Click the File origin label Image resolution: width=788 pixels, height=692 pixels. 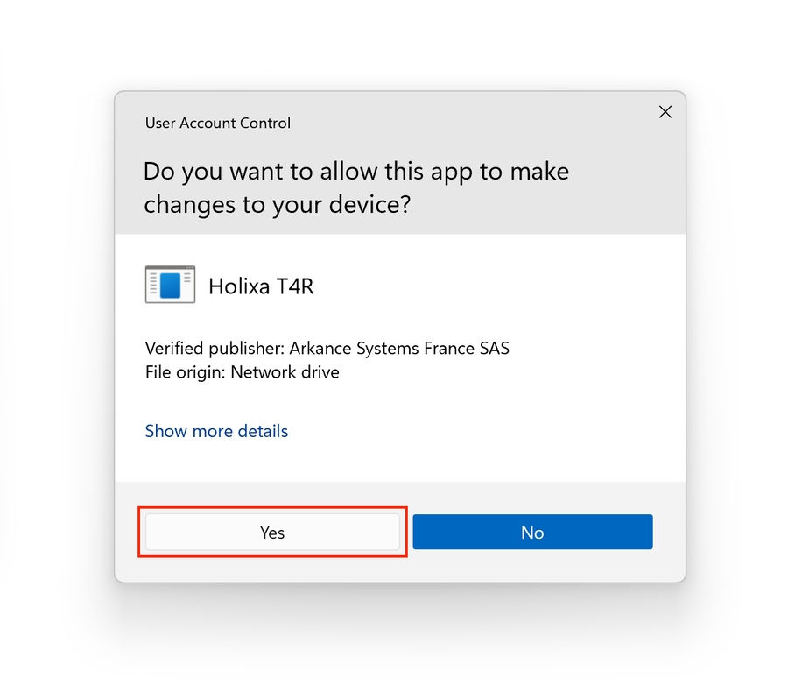[x=185, y=372]
